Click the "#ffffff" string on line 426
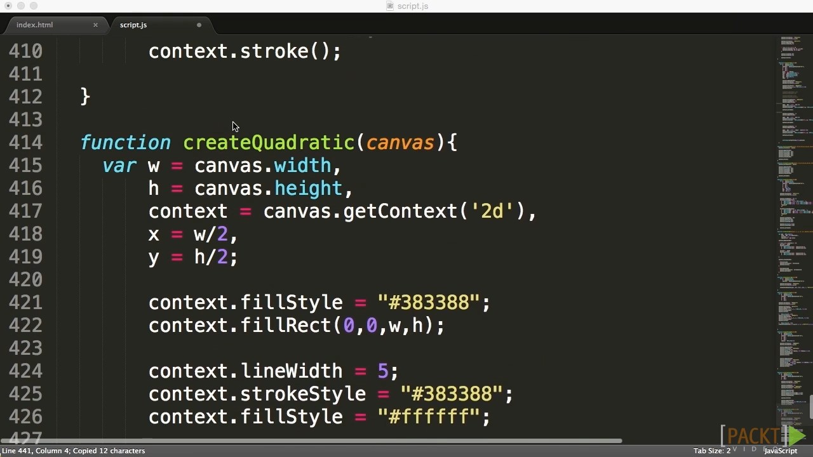813x457 pixels. [429, 416]
